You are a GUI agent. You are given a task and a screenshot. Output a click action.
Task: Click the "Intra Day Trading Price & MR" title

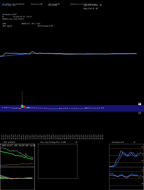[53, 142]
